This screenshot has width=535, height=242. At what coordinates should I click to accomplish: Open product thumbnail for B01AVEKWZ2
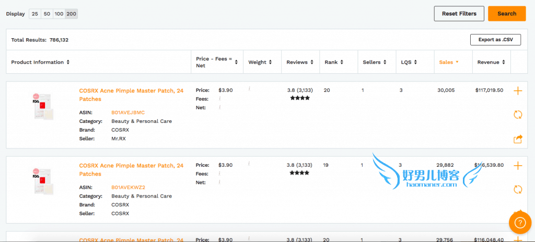click(43, 181)
